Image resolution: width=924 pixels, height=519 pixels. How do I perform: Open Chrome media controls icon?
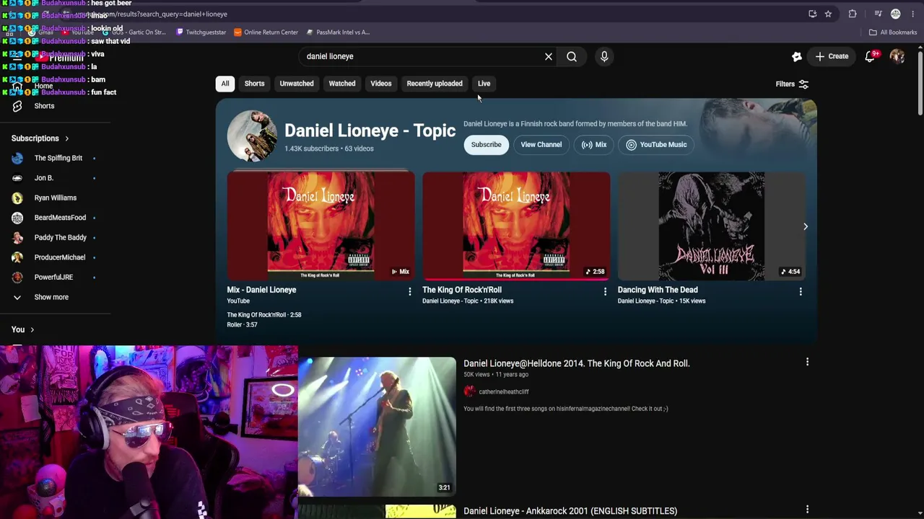tap(878, 14)
